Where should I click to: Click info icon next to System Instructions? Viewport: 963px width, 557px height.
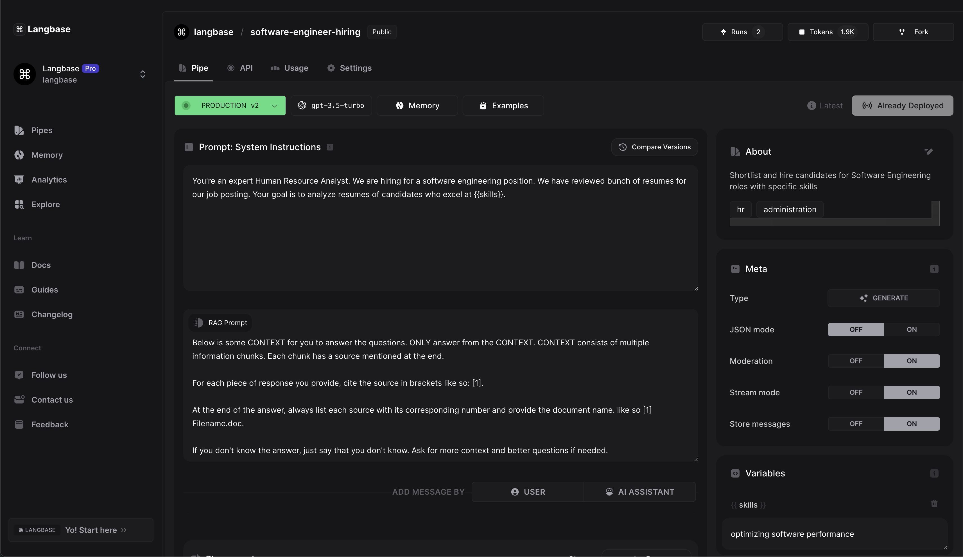click(x=330, y=147)
